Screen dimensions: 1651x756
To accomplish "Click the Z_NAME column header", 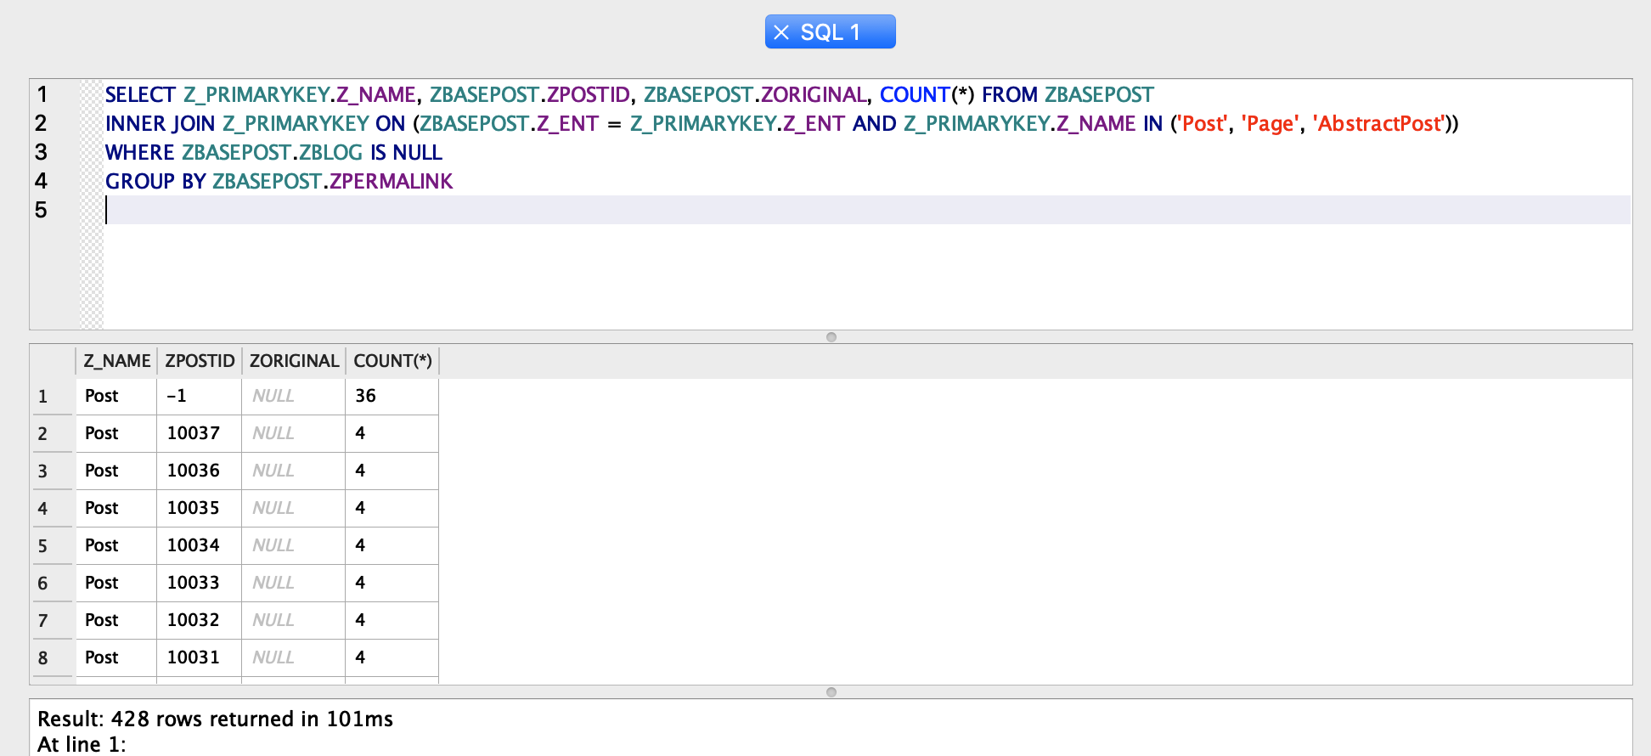I will (x=117, y=361).
